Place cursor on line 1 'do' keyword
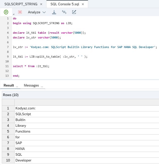The width and height of the screenshot is (159, 165). [x=15, y=18]
